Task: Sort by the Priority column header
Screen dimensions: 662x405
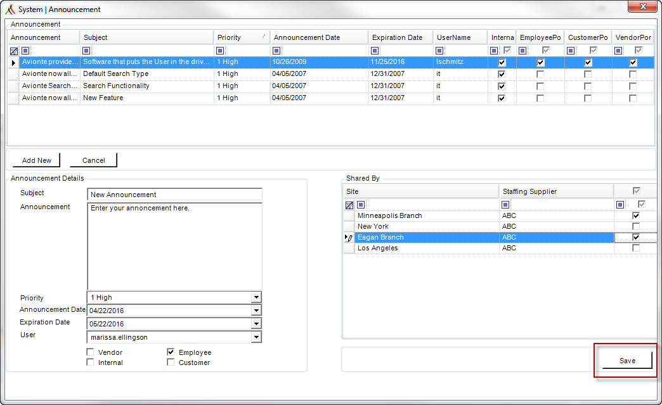Action: pyautogui.click(x=242, y=37)
